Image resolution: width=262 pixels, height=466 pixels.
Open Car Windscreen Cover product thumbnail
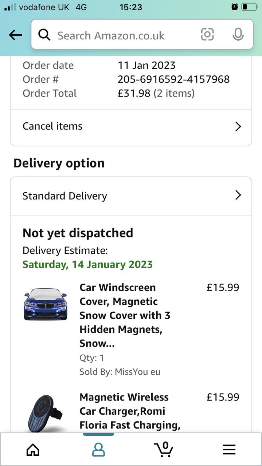pyautogui.click(x=46, y=304)
